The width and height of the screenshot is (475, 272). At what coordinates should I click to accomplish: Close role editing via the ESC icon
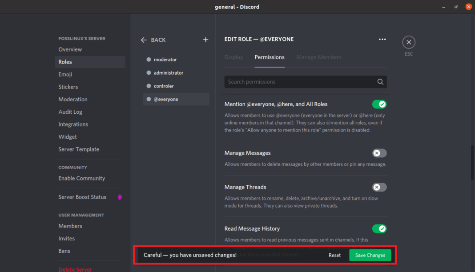(408, 42)
